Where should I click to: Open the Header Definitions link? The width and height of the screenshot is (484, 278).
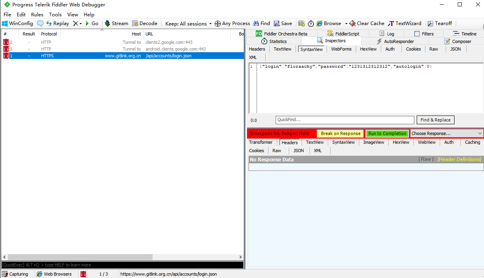click(459, 159)
